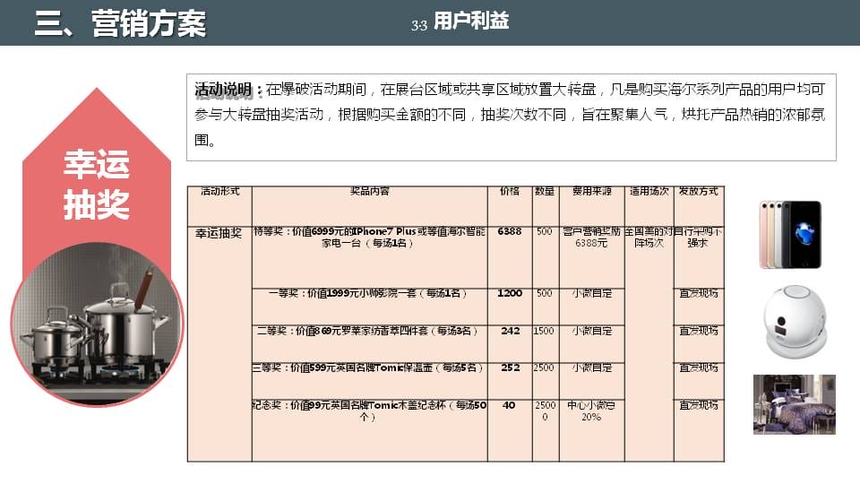The height and width of the screenshot is (484, 860).
Task: Select the price value 242
Action: (x=510, y=331)
